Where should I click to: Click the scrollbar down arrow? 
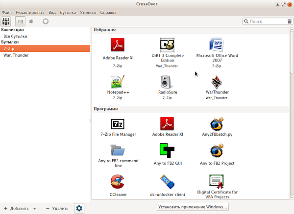292,197
